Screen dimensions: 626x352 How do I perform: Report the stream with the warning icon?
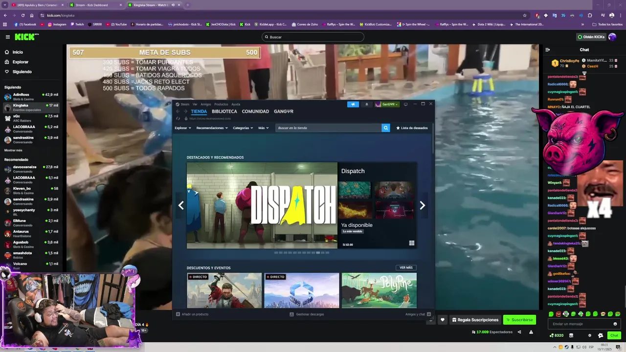[x=531, y=332]
